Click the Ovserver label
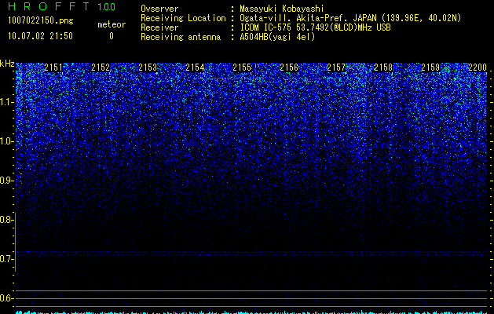Screen dimensions: 494x314 click(x=159, y=9)
